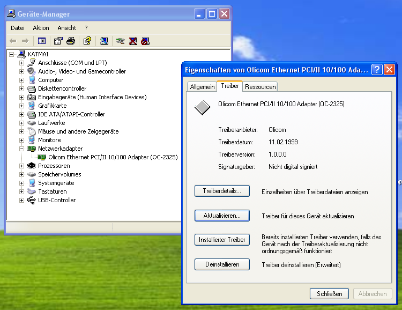Toggle the console tree pane toolbar icon

[x=41, y=41]
